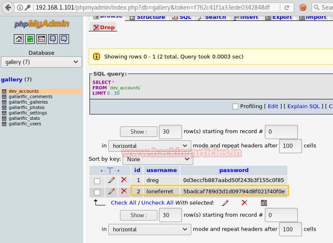333x243 pixels.
Task: Select gallarific_users table in sidebar
Action: pos(25,124)
